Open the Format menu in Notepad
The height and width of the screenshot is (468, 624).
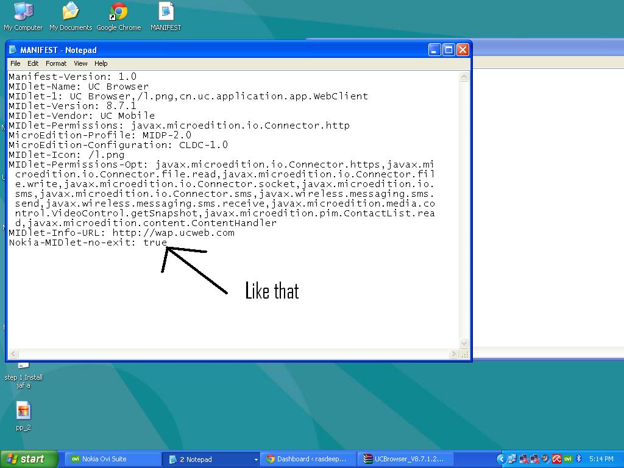click(x=56, y=63)
